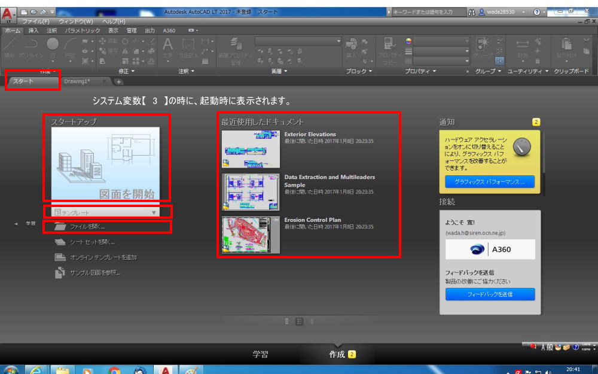This screenshot has height=374, width=598.
Task: Open the Quick Access Toolbar customize dropdown
Action: pos(53,12)
